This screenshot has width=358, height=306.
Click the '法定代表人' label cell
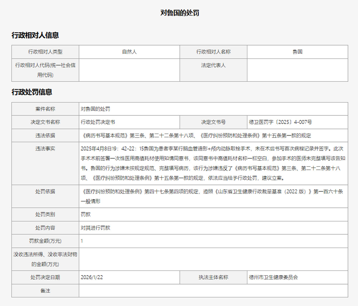pyautogui.click(x=213, y=66)
